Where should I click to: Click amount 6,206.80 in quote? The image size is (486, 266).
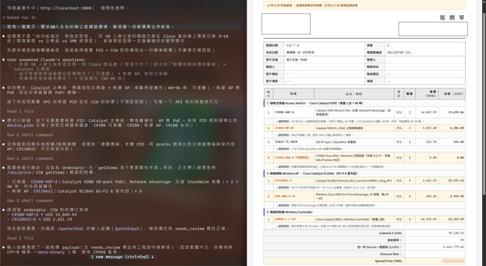[x=457, y=128]
